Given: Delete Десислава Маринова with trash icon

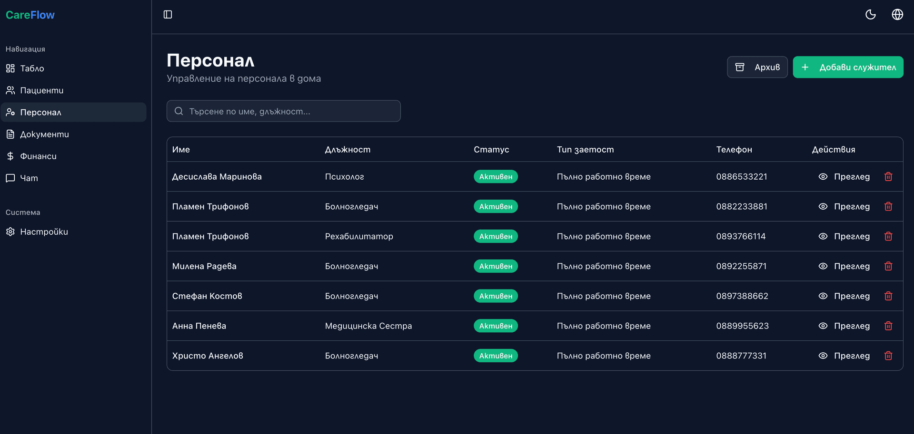Looking at the screenshot, I should (x=888, y=177).
